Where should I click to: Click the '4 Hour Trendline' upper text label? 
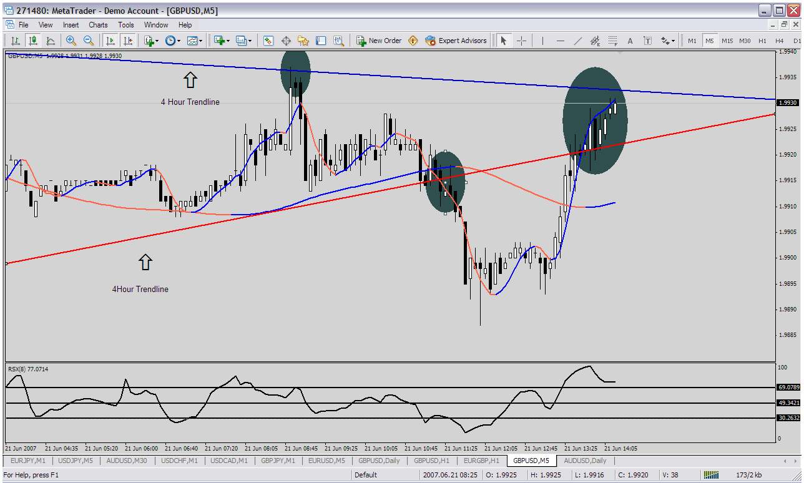click(190, 102)
